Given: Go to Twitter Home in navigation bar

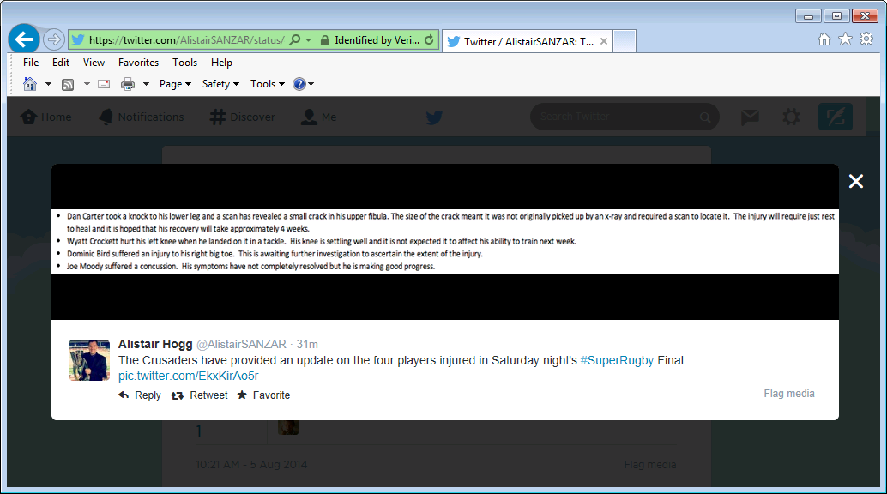Looking at the screenshot, I should coord(45,117).
